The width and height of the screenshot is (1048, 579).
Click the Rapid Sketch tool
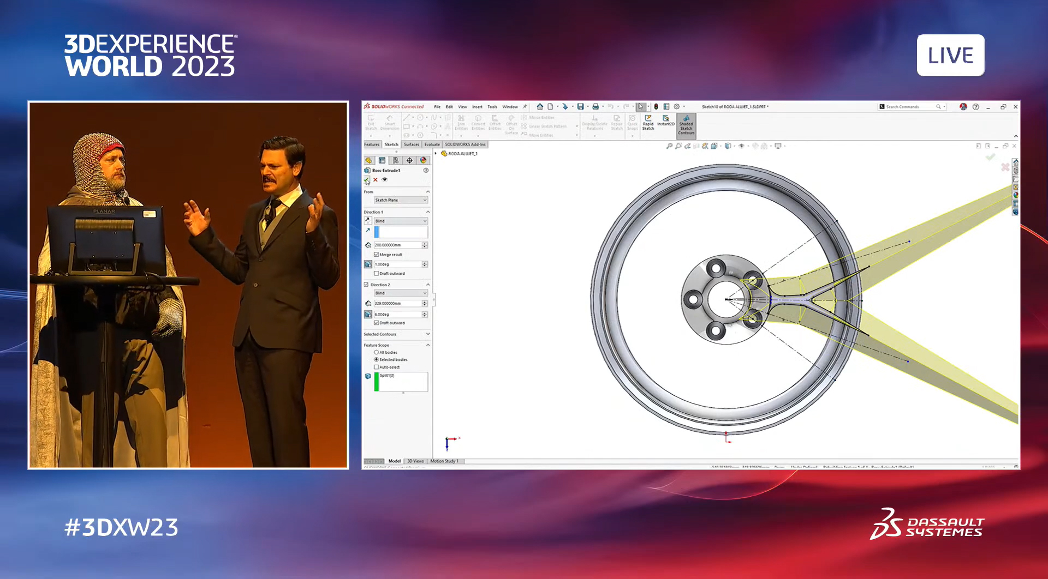click(648, 122)
